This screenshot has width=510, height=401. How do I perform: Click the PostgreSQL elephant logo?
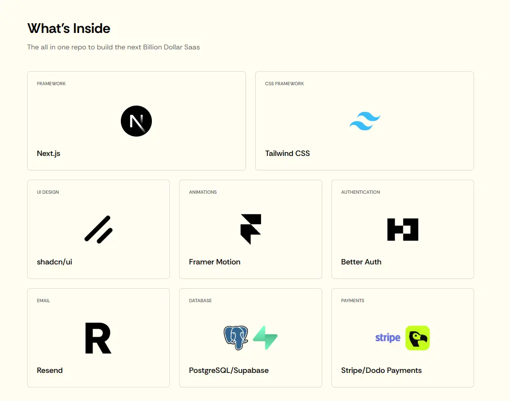pyautogui.click(x=236, y=338)
